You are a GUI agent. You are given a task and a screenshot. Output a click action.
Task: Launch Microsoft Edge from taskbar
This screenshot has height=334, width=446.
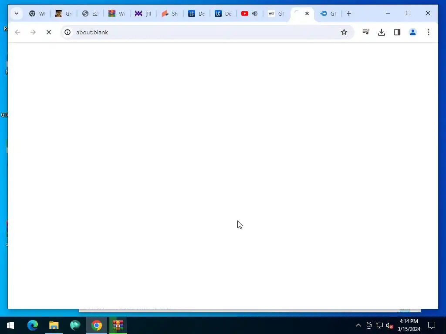click(32, 325)
